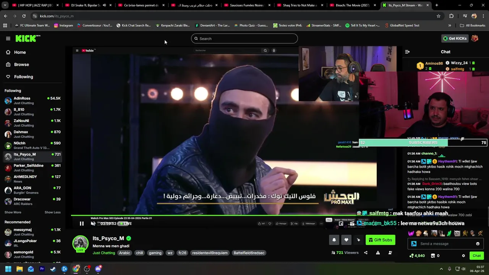Click the stream progress bar
This screenshot has width=489, height=275.
234,216
